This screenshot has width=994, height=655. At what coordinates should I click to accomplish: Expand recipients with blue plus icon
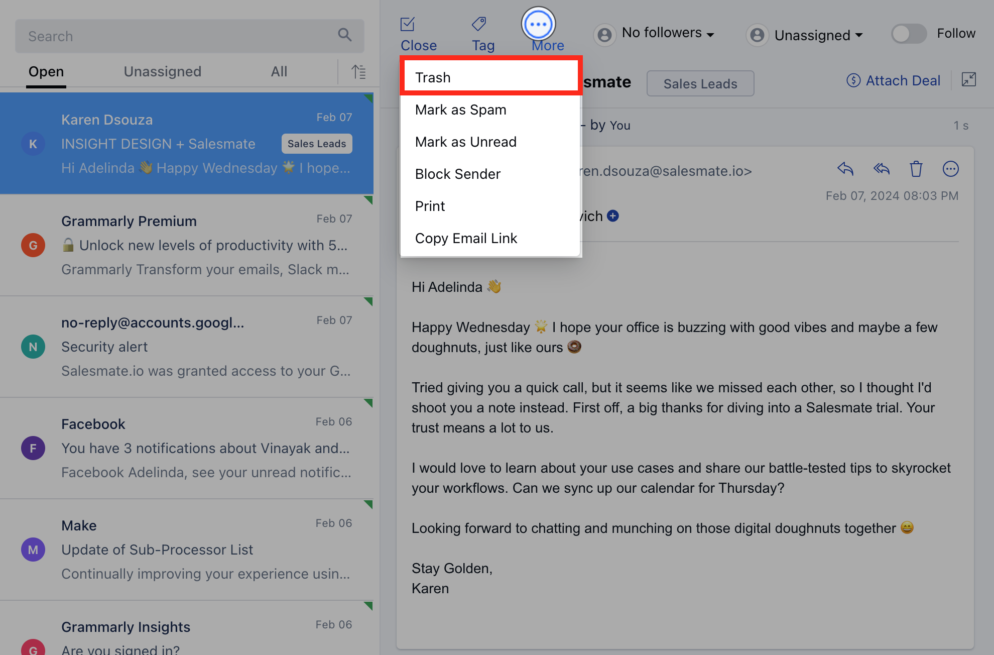612,216
